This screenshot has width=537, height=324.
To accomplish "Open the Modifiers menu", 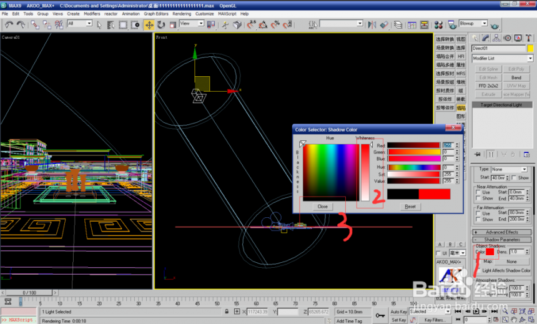I will coord(92,14).
